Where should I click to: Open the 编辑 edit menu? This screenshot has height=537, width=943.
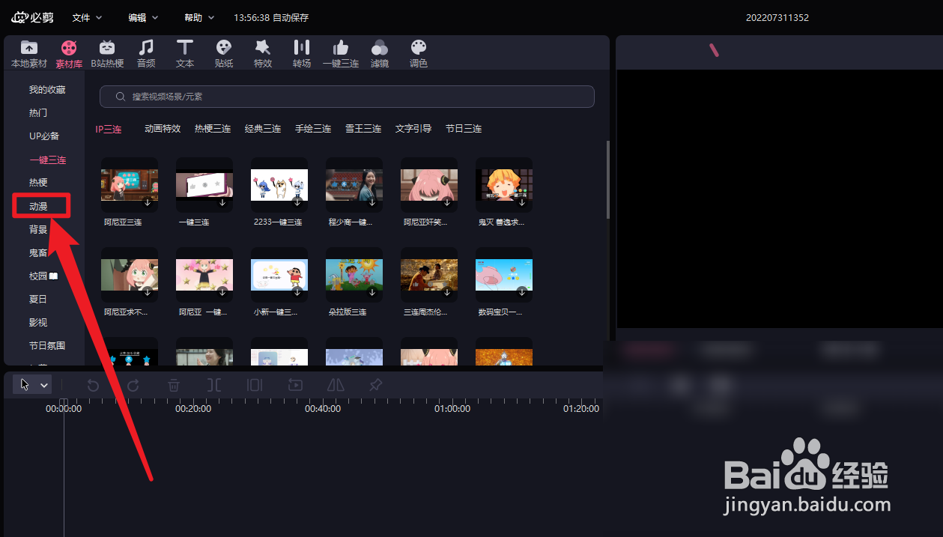pos(143,17)
